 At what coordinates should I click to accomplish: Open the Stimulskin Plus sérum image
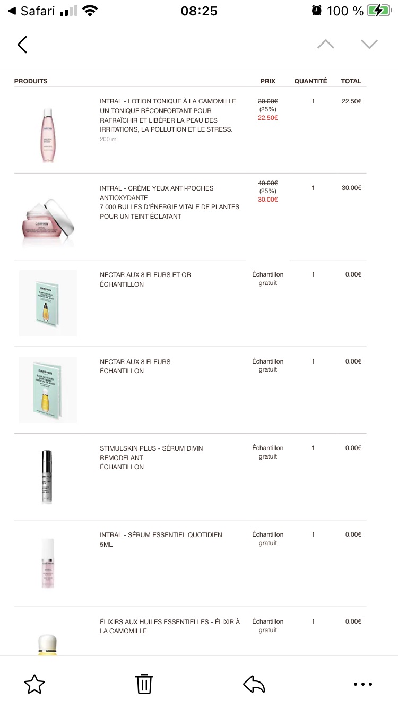tap(47, 477)
